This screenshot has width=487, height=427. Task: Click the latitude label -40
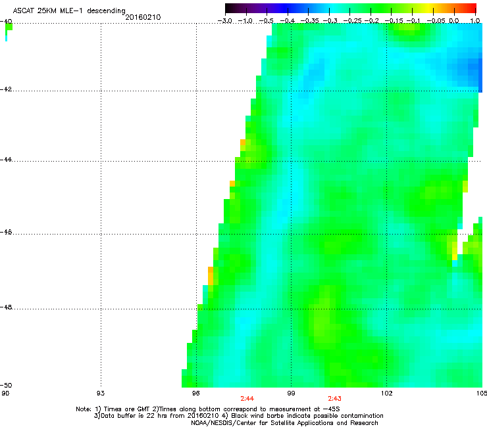tap(6, 22)
